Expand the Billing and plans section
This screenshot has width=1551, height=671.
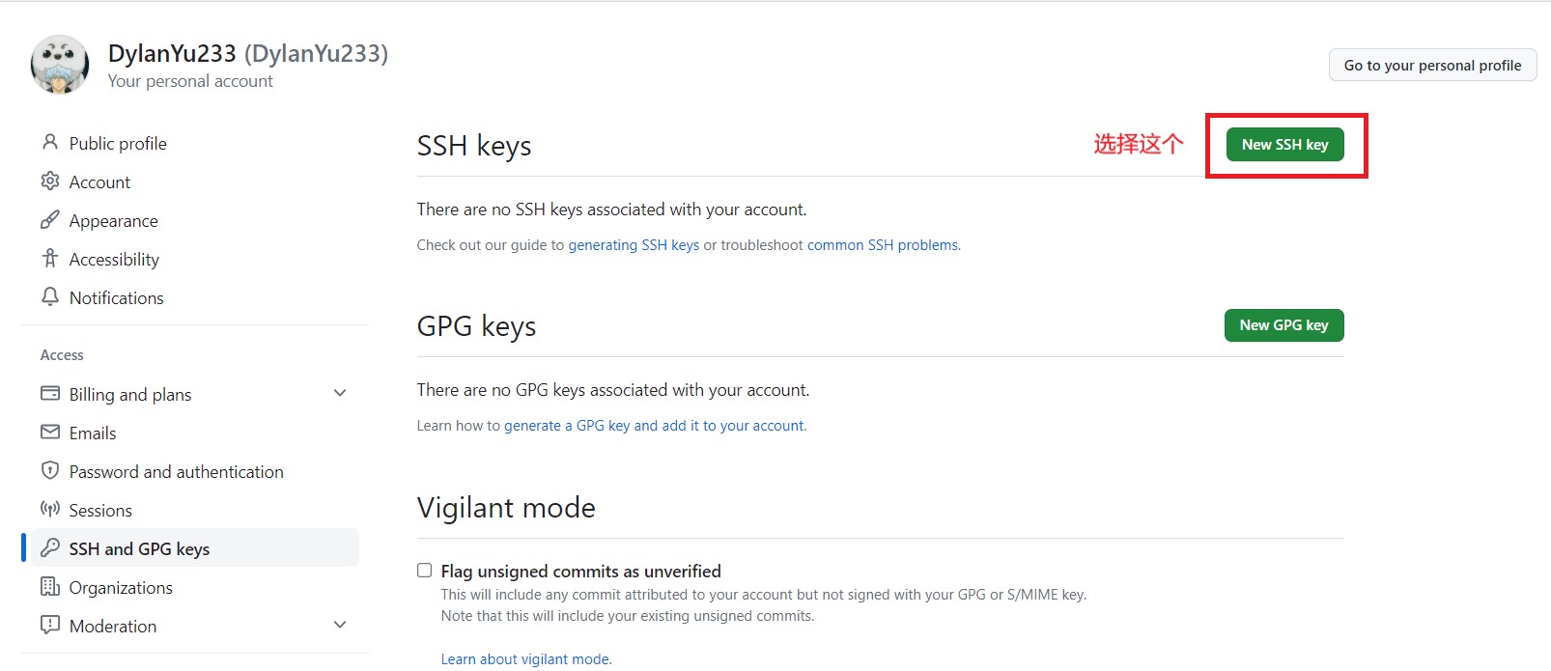point(340,393)
